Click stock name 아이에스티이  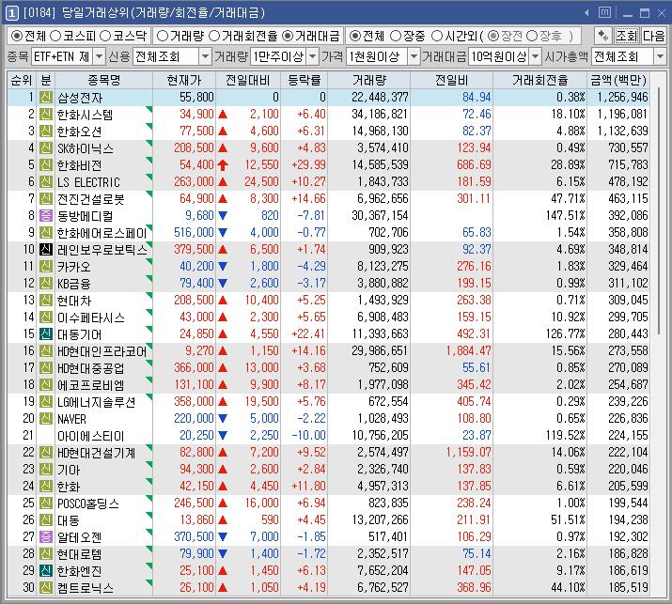pyautogui.click(x=90, y=436)
